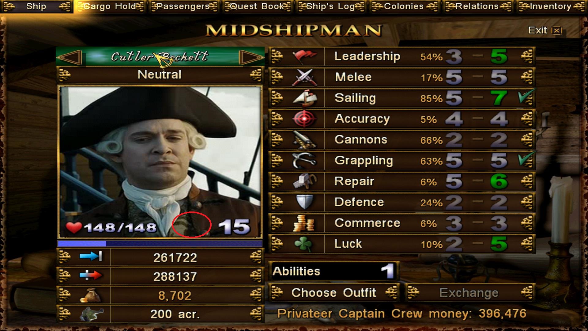Viewport: 588px width, 331px height.
Task: Click the blue experience progress bar
Action: tap(160, 244)
